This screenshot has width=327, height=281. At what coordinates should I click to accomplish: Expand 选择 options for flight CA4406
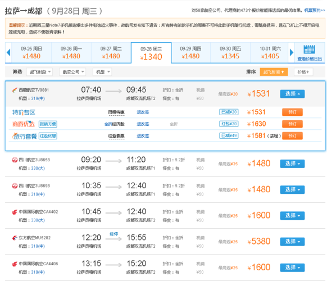pyautogui.click(x=292, y=268)
